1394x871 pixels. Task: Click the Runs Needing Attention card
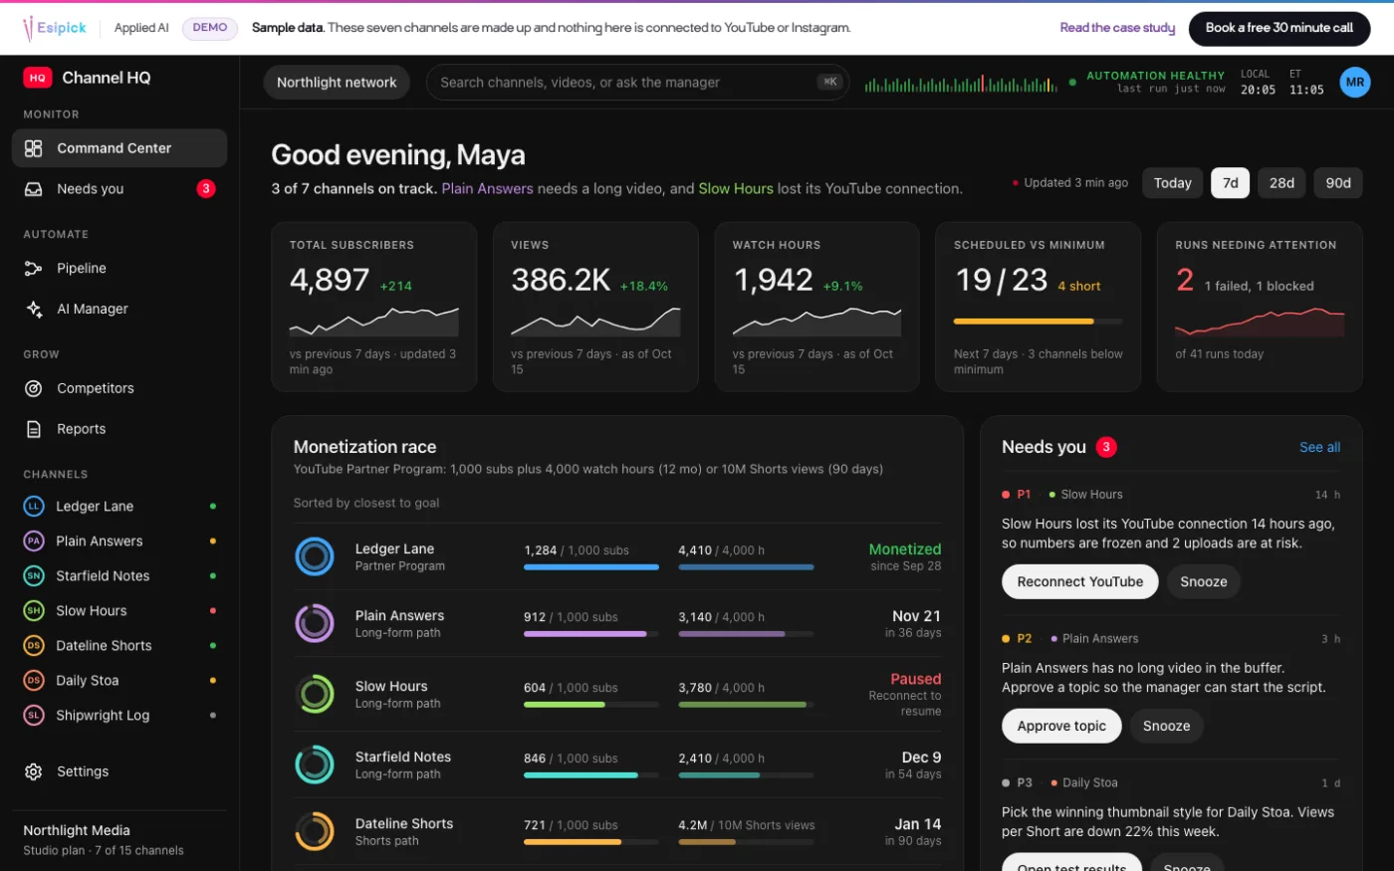pos(1260,307)
